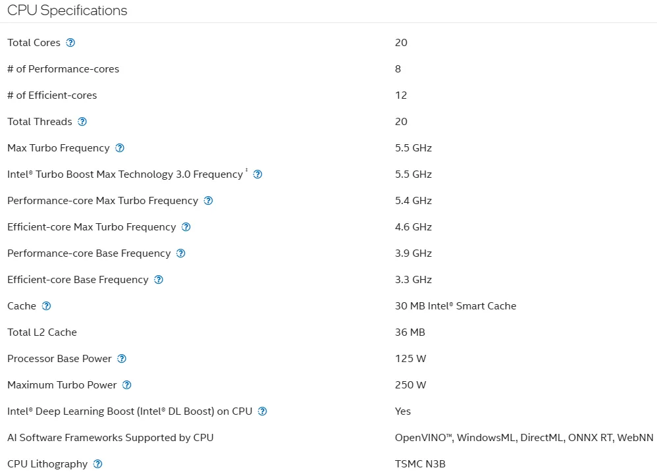This screenshot has height=474, width=657.
Task: Click the TSMC N3B lithography value
Action: click(x=420, y=464)
